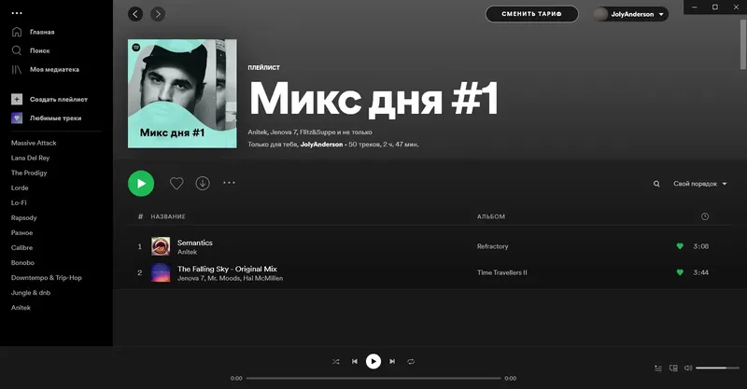Open the three-dots app menu at top left
Screen dimensions: 747x389
tap(17, 13)
